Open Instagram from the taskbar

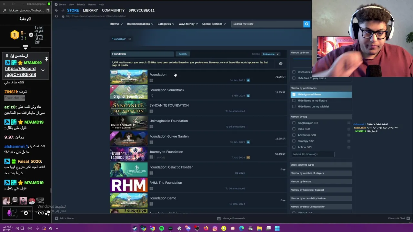tap(215, 228)
